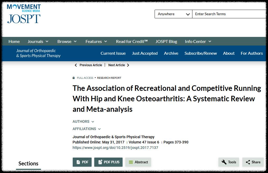Open Read for Credit page
Image resolution: width=268 pixels, height=173 pixels.
(x=132, y=41)
